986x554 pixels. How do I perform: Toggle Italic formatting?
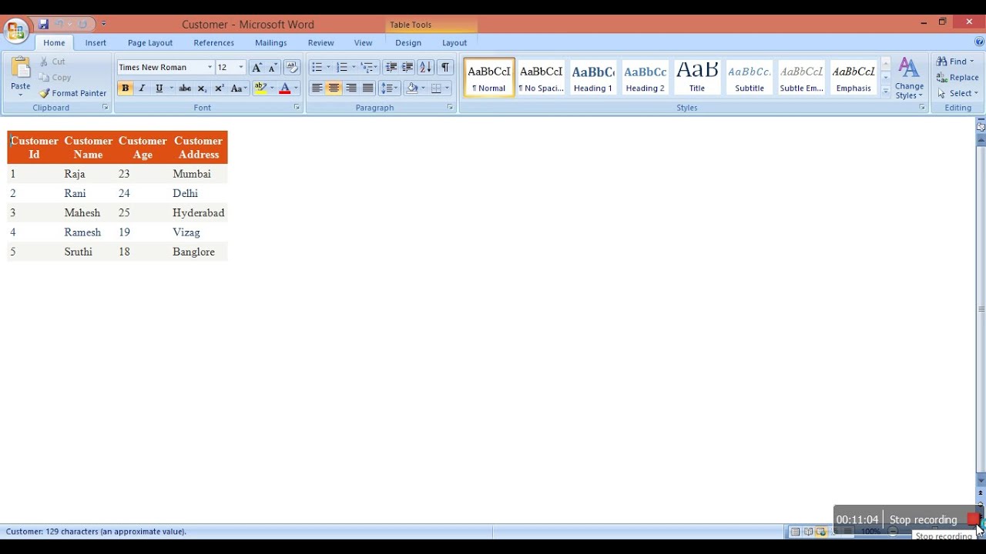coord(142,88)
